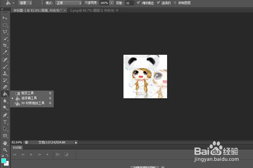The width and height of the screenshot is (253, 168).
Task: Click the timeline transition icon
Action: 66,154
